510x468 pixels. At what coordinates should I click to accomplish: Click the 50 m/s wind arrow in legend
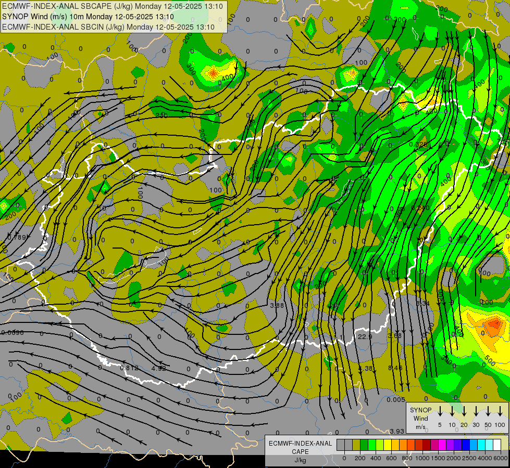(488, 411)
